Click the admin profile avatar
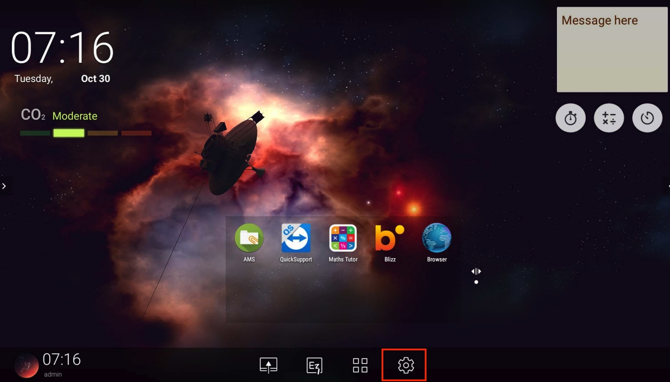 [26, 366]
